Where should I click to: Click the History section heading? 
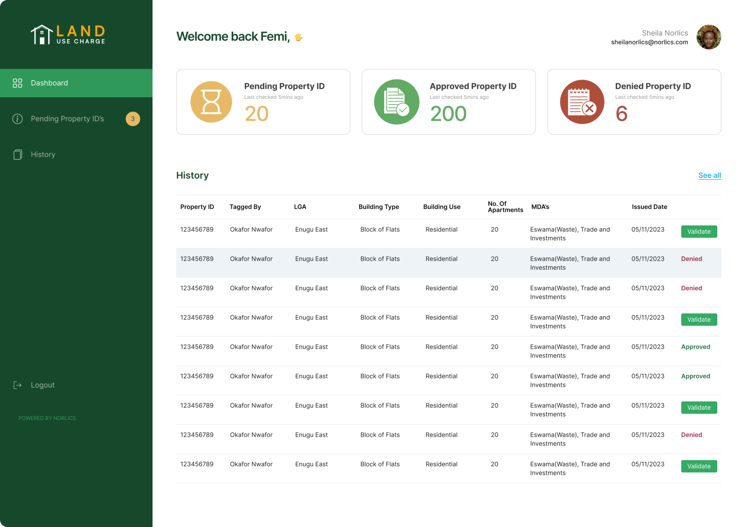tap(193, 175)
